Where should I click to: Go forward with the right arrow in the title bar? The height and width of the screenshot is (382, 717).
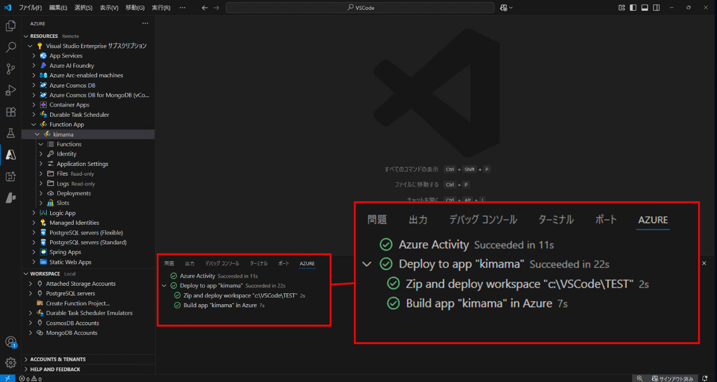pyautogui.click(x=216, y=8)
